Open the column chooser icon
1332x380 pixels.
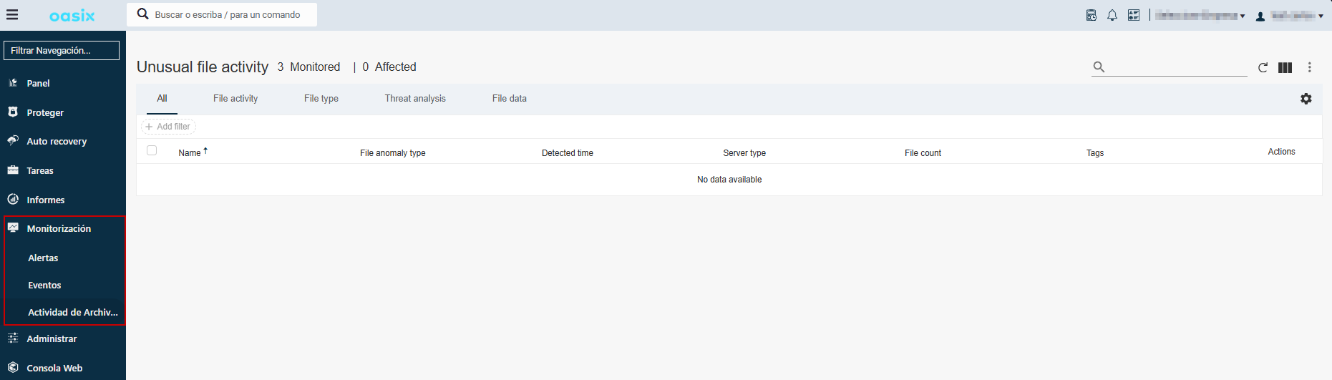[x=1285, y=67]
